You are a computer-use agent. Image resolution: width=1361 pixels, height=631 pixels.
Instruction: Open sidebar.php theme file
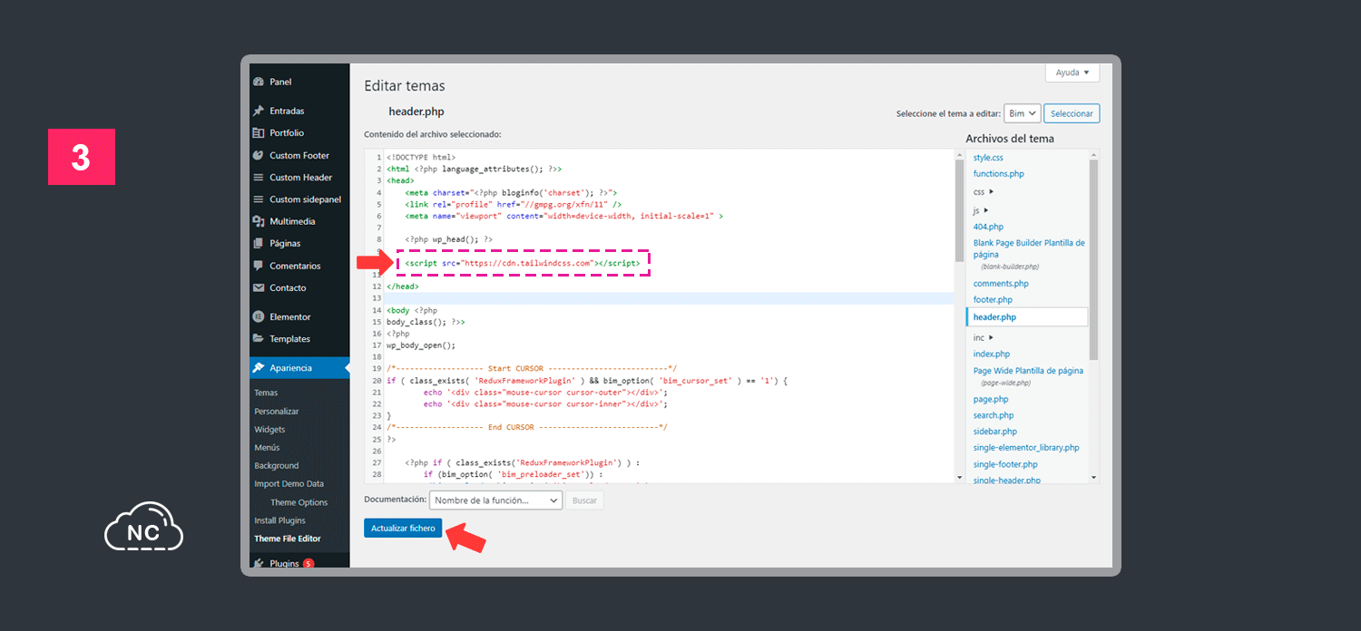(995, 432)
